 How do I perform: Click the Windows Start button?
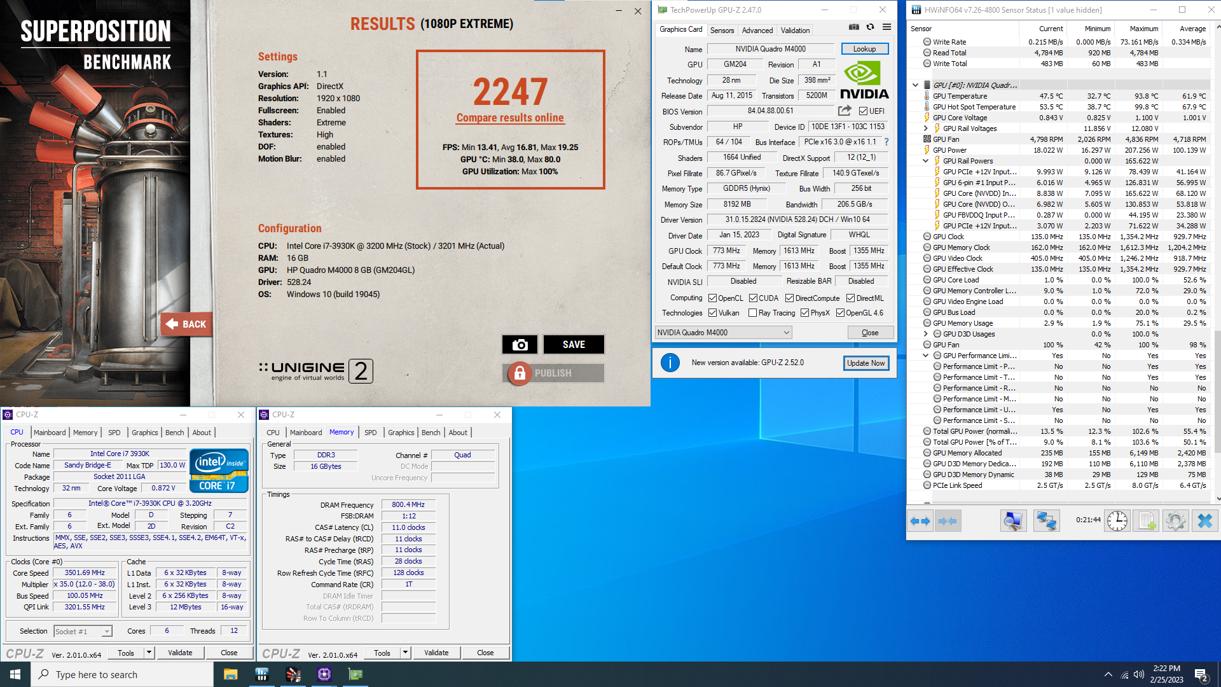click(15, 674)
